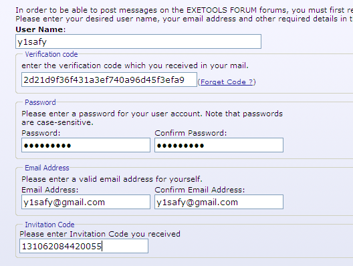Select the first Password input field
The height and width of the screenshot is (266, 353).
86,145
